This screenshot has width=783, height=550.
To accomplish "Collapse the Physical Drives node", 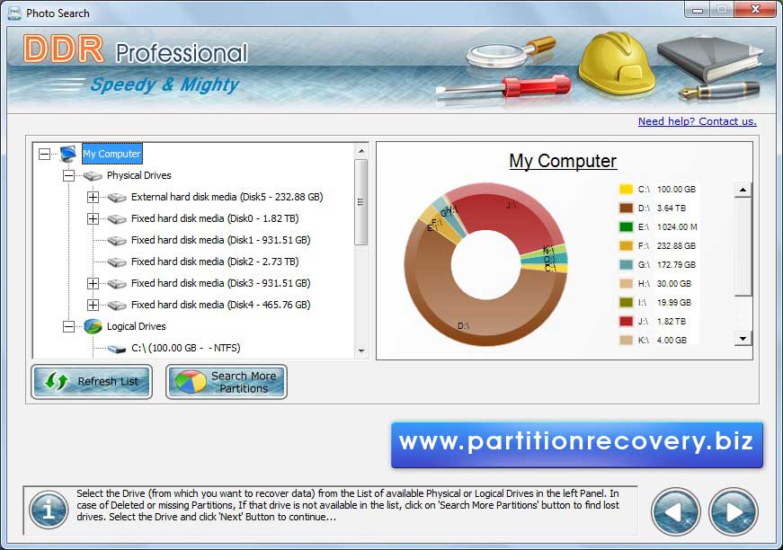I will [69, 175].
